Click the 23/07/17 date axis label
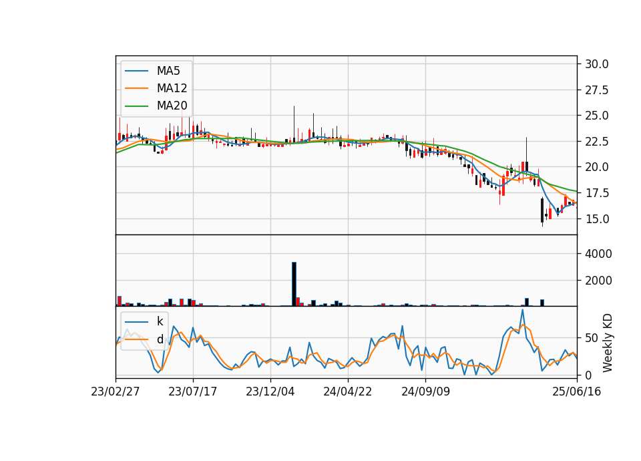641x461 pixels. [192, 392]
